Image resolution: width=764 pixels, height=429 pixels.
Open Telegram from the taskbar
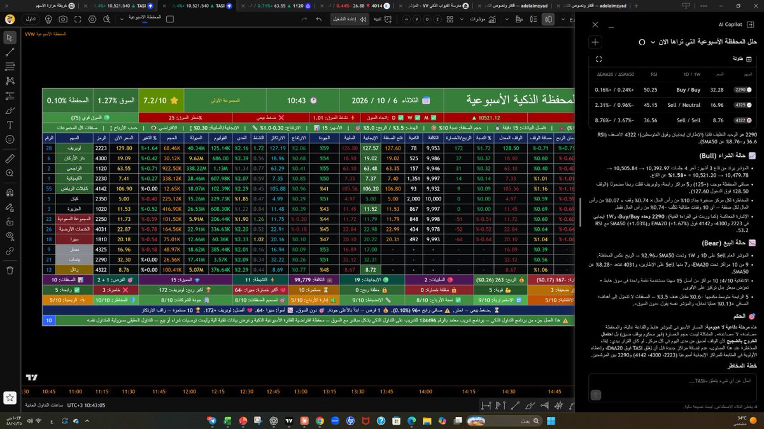212,421
